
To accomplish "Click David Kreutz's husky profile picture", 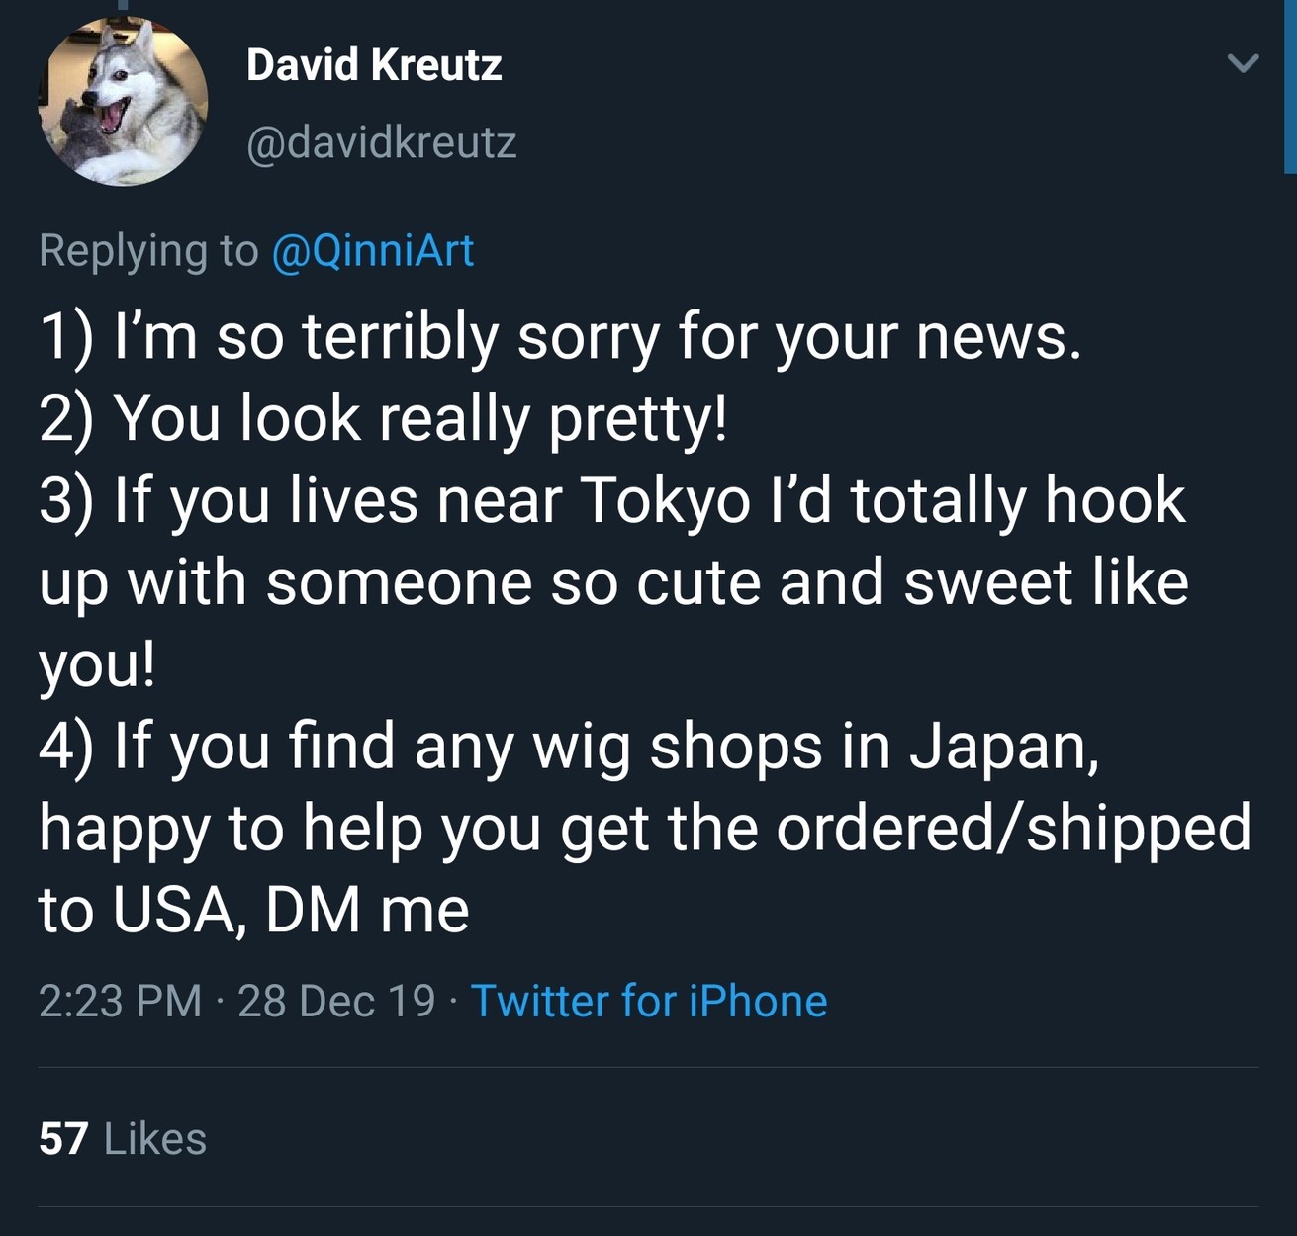I will point(123,102).
